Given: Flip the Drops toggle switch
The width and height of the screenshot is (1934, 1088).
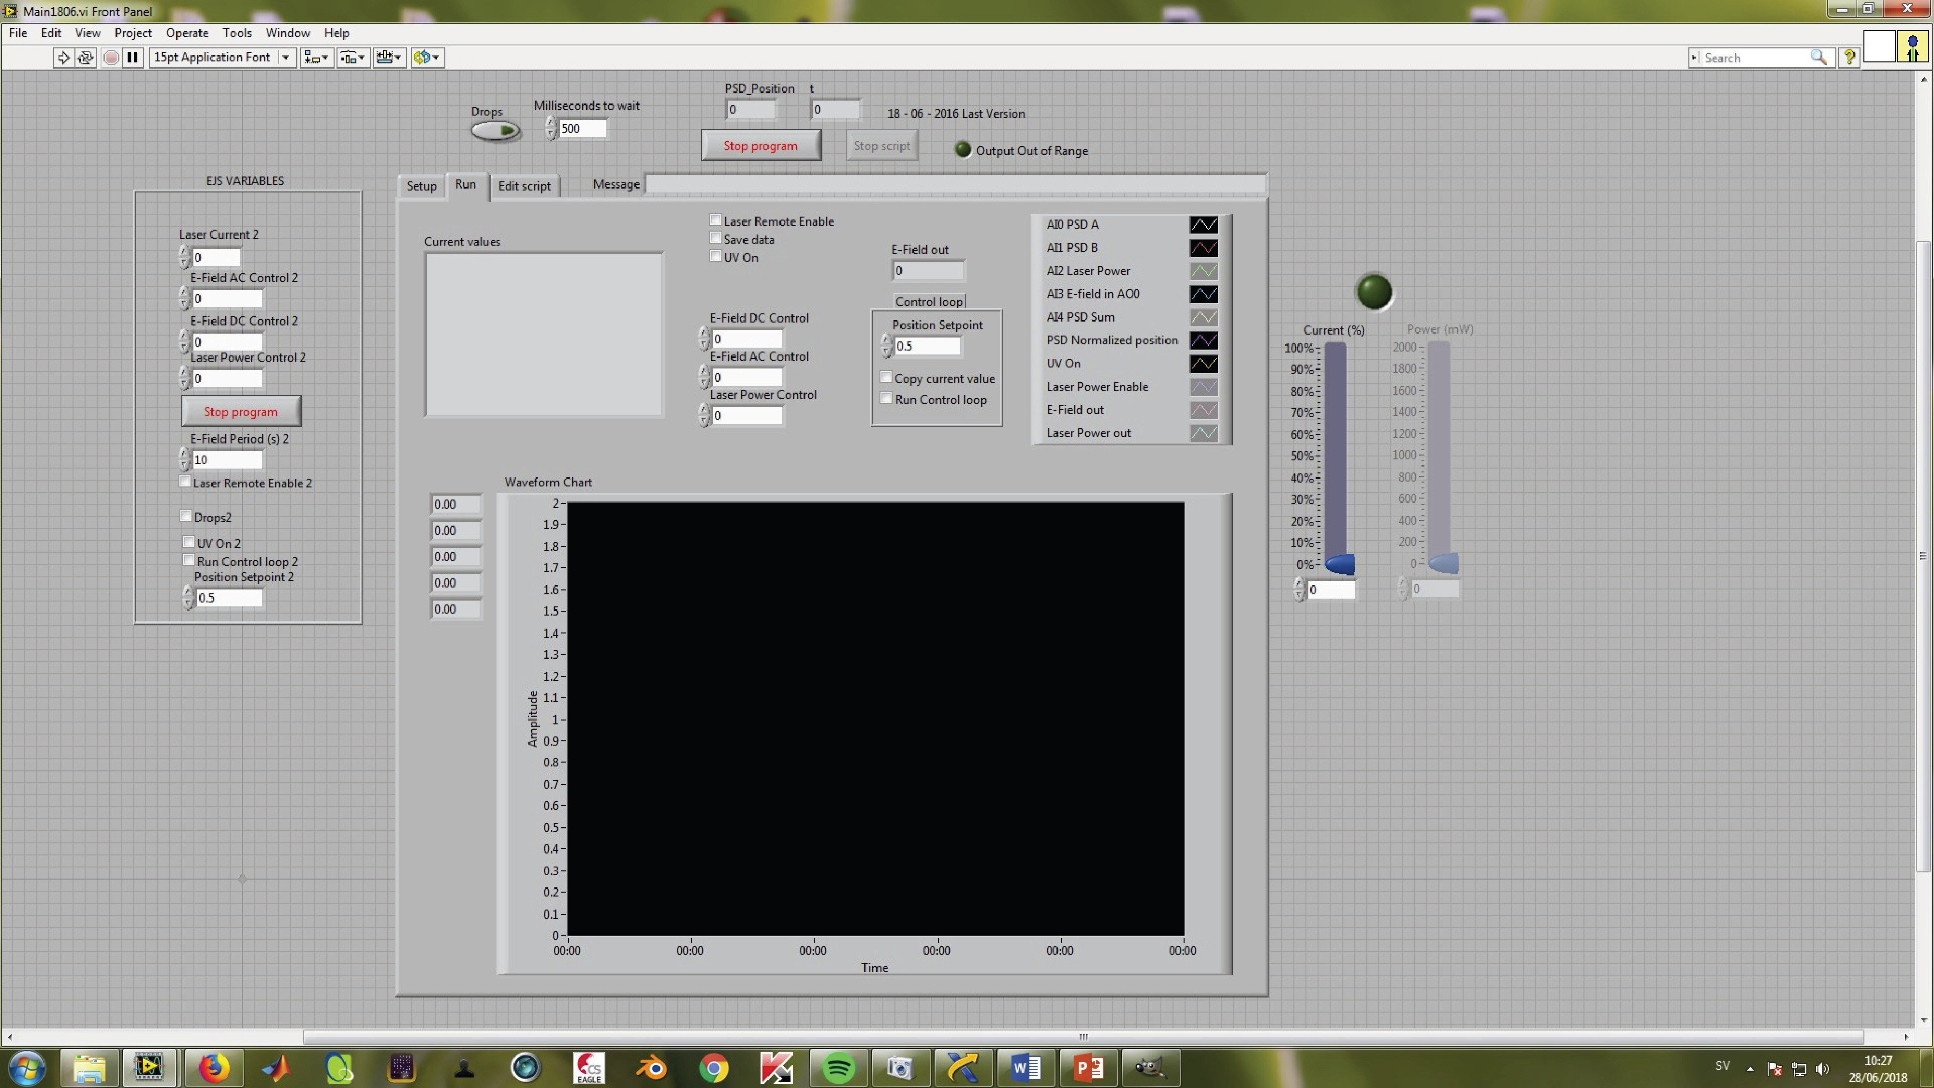Looking at the screenshot, I should [x=496, y=131].
